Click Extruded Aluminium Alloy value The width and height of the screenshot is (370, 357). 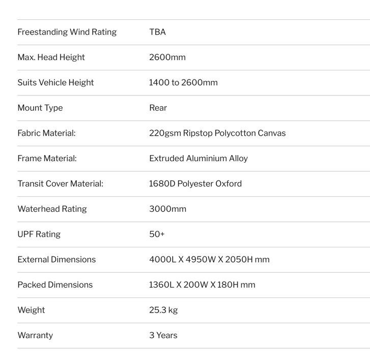click(198, 159)
